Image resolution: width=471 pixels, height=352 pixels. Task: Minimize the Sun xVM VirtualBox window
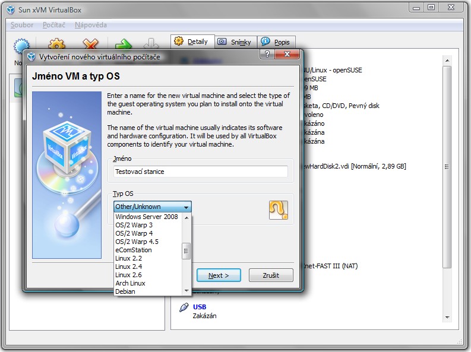coord(416,8)
